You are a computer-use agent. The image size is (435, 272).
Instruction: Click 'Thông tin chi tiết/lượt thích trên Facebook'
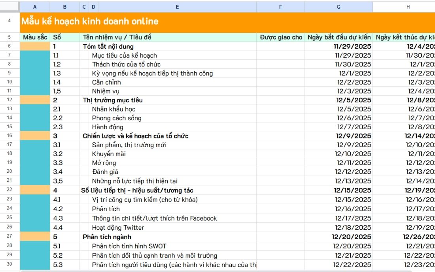pos(154,218)
